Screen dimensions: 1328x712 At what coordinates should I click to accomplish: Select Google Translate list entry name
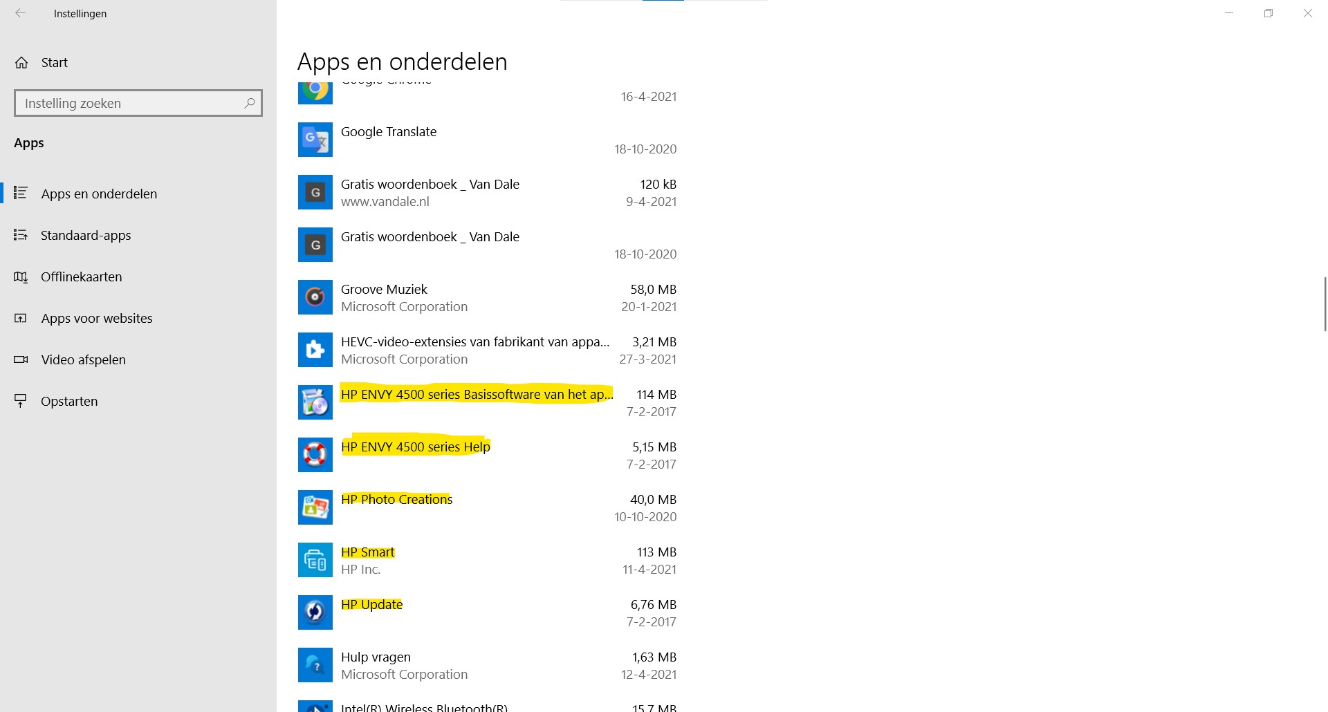[x=389, y=132]
